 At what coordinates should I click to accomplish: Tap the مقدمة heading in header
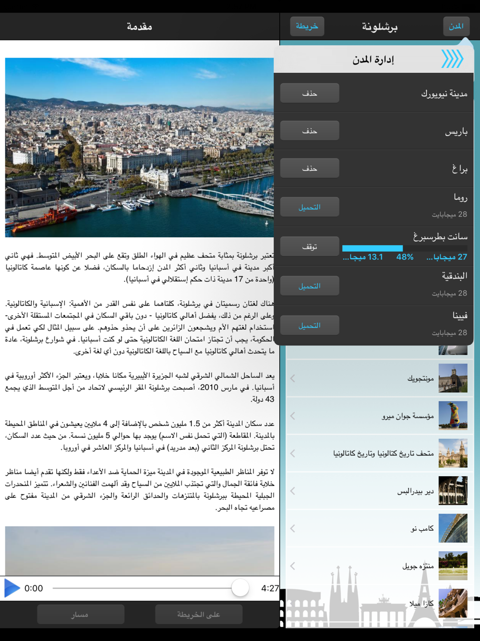point(140,26)
